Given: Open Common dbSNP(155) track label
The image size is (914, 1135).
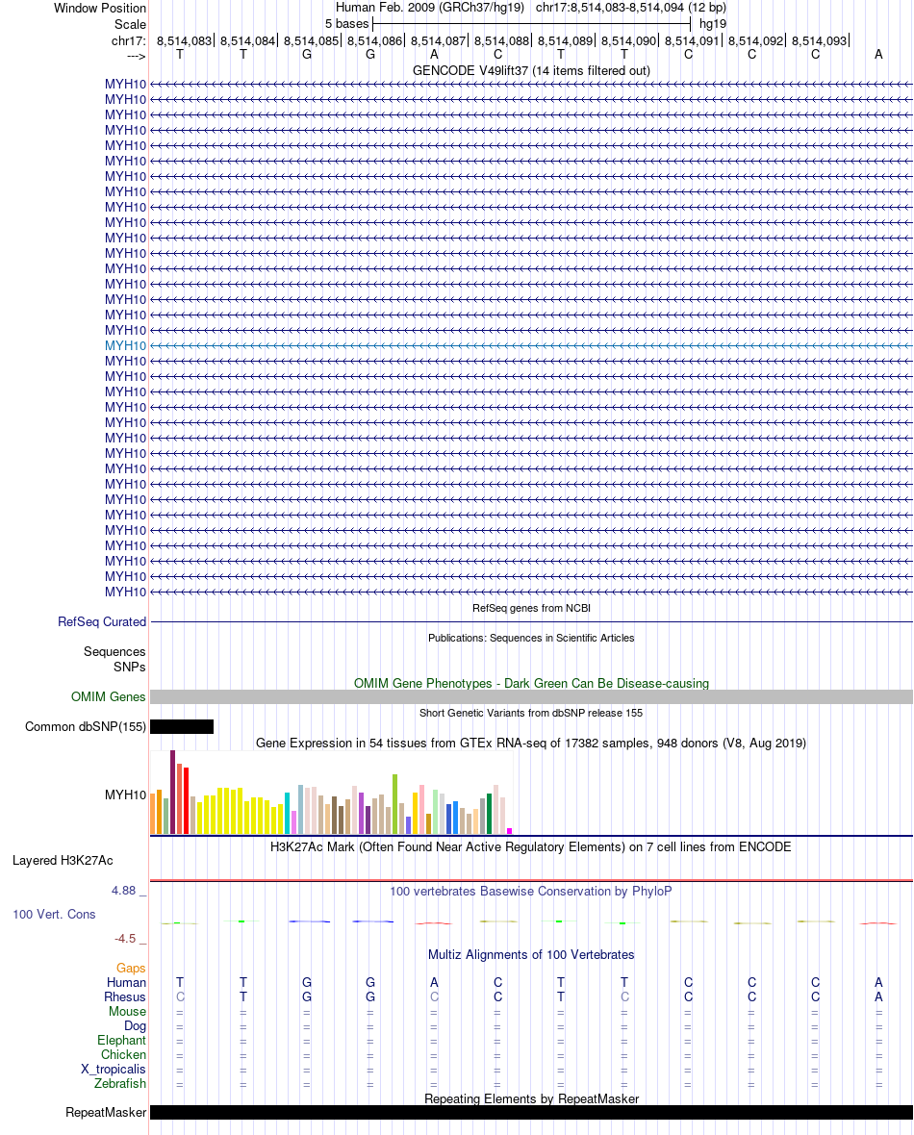Looking at the screenshot, I should click(x=86, y=727).
